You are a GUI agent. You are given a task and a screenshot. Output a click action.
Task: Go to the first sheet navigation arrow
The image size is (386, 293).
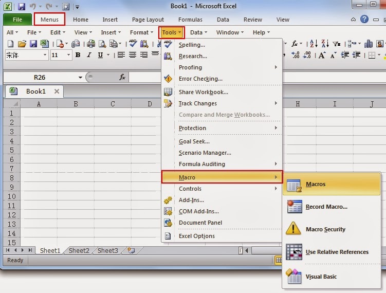pos(8,250)
